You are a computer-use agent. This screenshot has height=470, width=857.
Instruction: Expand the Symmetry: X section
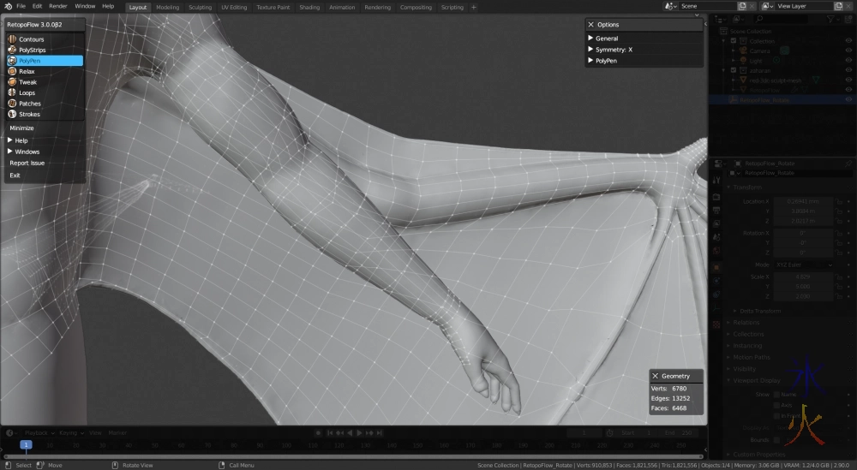(614, 50)
